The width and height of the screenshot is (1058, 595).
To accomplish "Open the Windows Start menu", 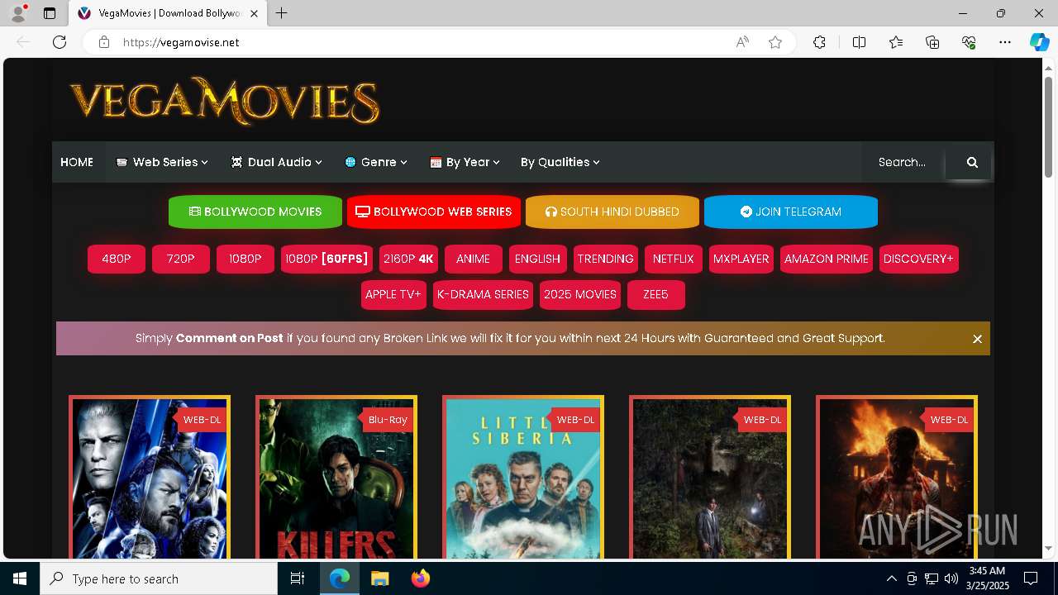I will [x=20, y=578].
